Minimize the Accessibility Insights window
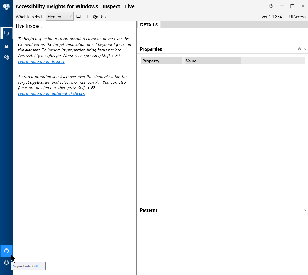This screenshot has height=275, width=308. (x=282, y=6)
